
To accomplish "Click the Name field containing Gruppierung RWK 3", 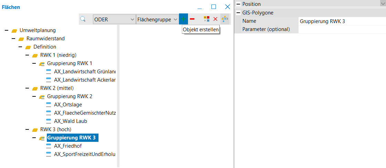I will [342, 21].
